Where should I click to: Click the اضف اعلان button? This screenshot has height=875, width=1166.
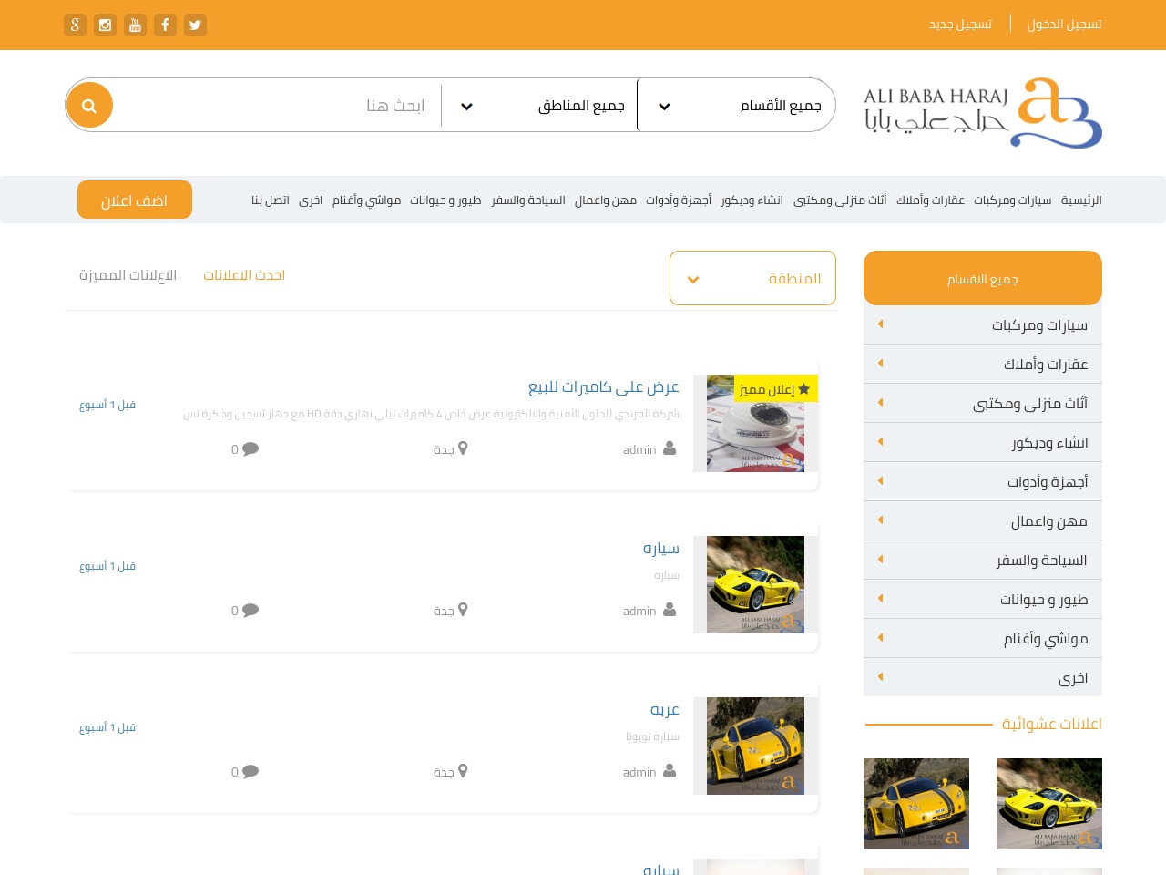(135, 200)
